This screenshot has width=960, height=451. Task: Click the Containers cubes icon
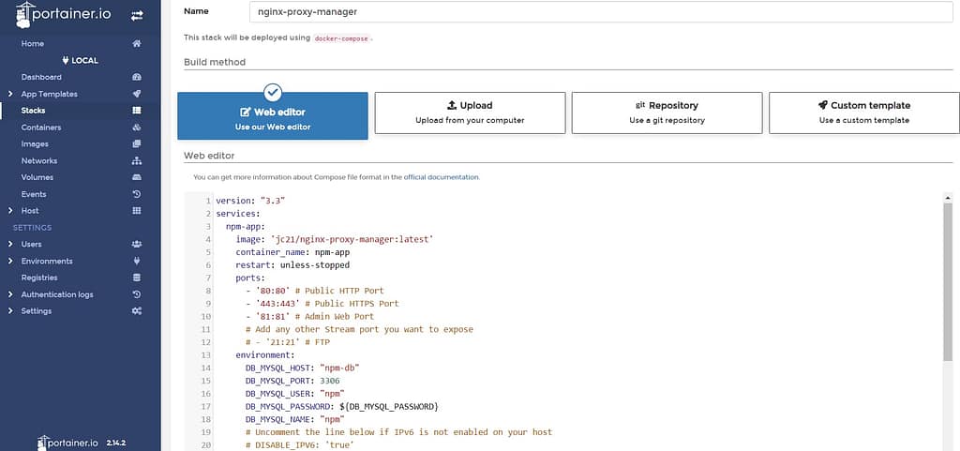137,128
